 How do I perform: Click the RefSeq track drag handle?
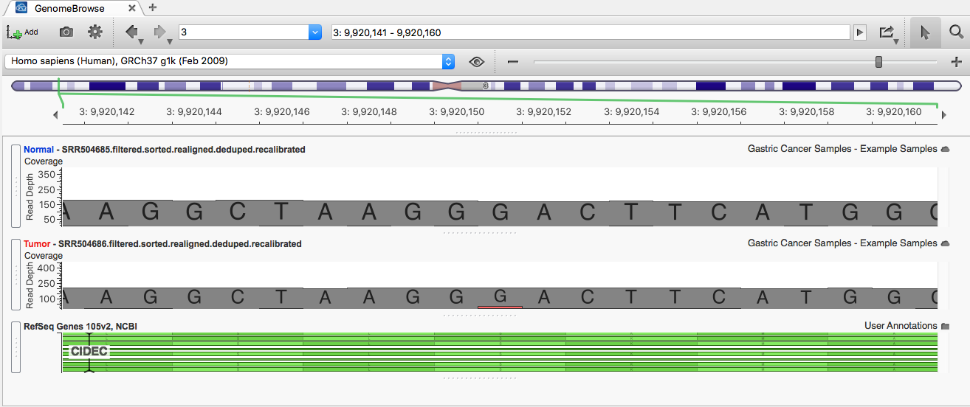point(16,347)
